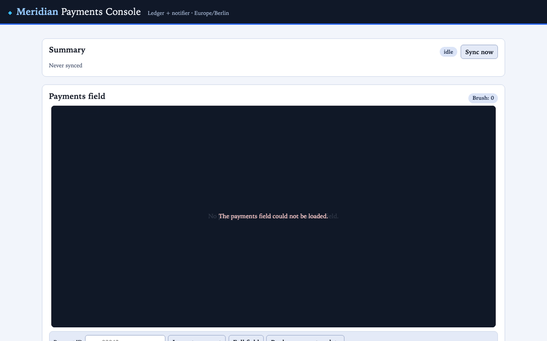The image size is (547, 341).
Task: Click the Payments field heading
Action: pos(77,96)
